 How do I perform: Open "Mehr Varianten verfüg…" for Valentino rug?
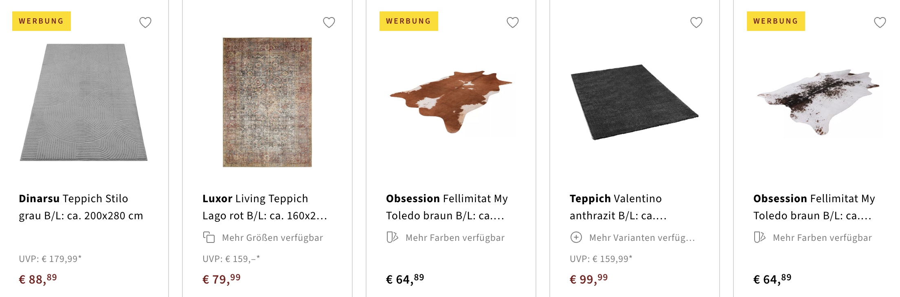(642, 238)
